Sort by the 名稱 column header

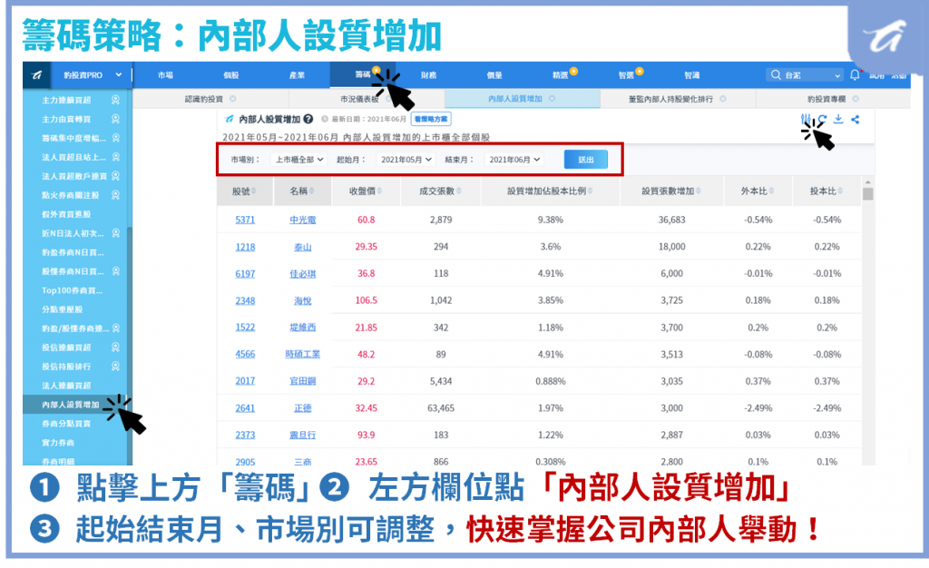coord(302,191)
